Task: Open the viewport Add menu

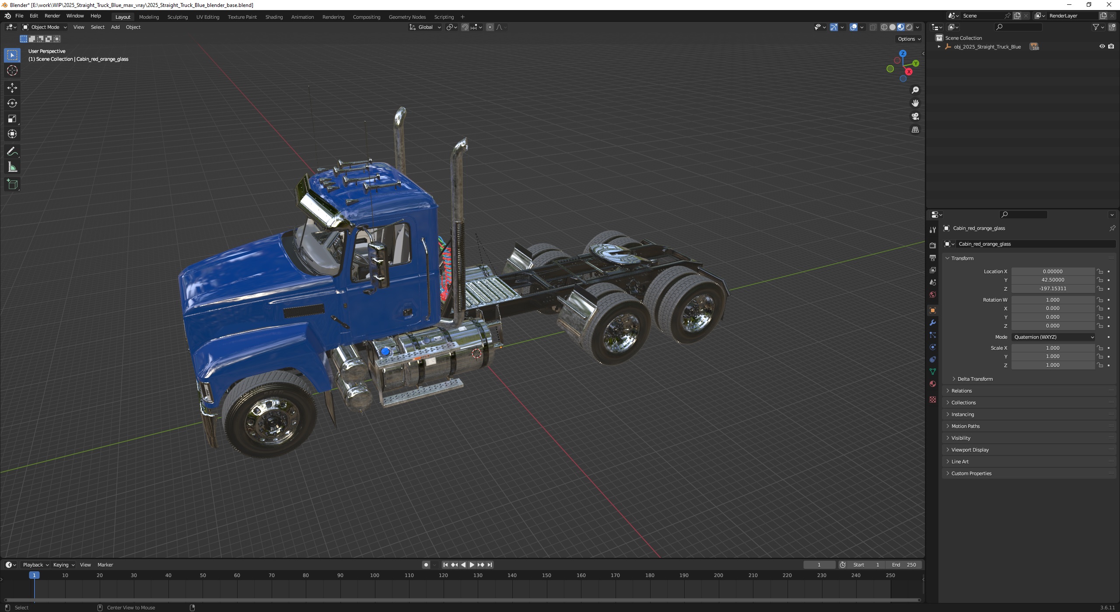Action: [x=115, y=27]
